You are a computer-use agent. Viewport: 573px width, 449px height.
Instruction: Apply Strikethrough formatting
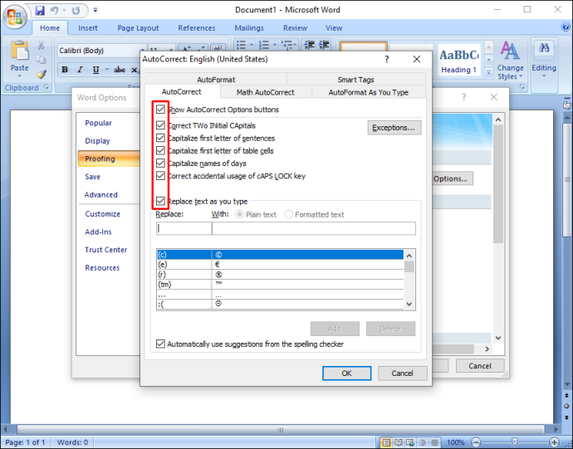click(120, 70)
